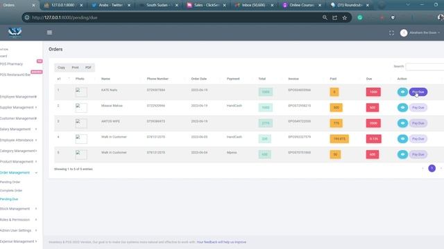The height and width of the screenshot is (249, 444).
Task: Switch to the South Sudan browser tab
Action: 158,5
